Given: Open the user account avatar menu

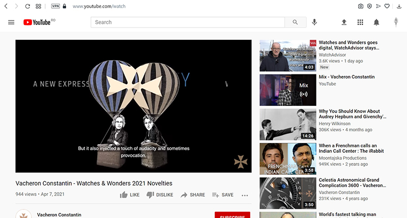Looking at the screenshot, I should click(x=396, y=22).
